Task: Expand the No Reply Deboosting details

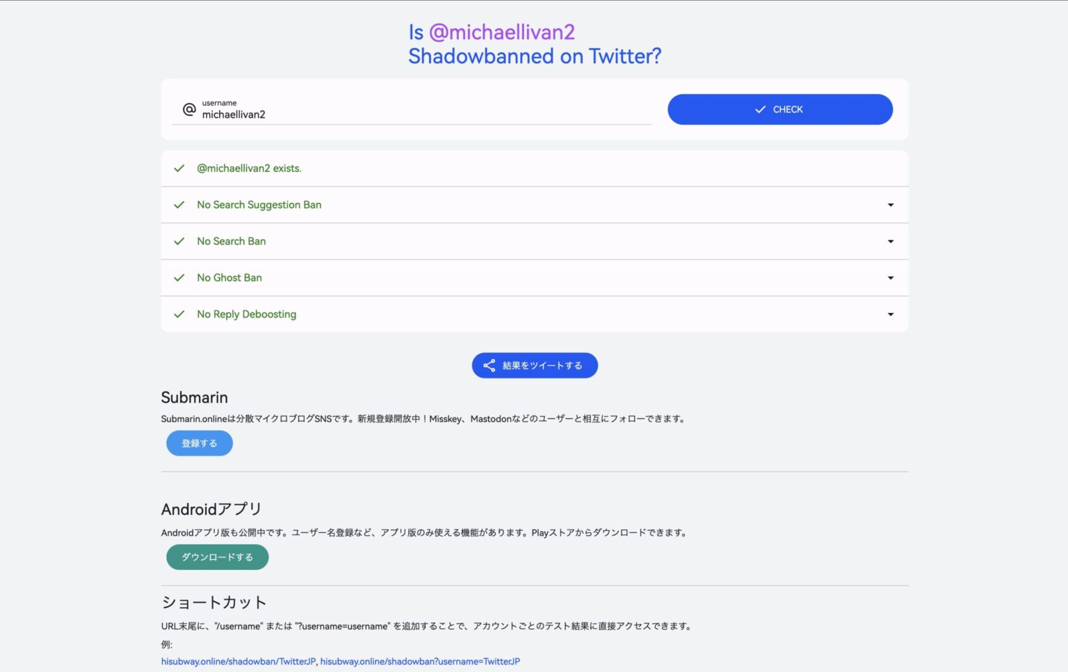Action: click(891, 314)
